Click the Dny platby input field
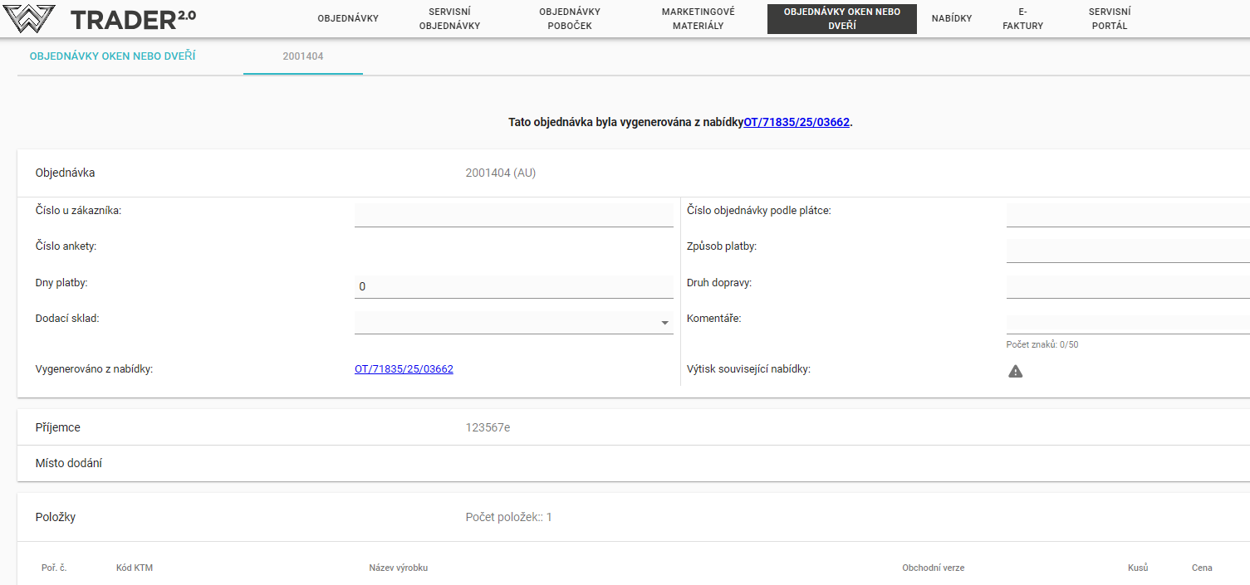This screenshot has width=1250, height=585. 513,286
